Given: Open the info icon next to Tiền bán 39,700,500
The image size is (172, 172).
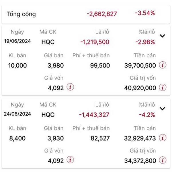Looking at the screenshot, I should coord(163,65).
